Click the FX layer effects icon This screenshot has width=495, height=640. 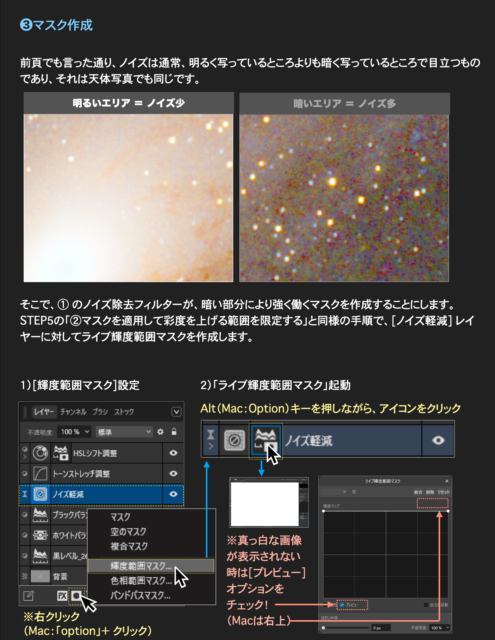click(x=62, y=596)
